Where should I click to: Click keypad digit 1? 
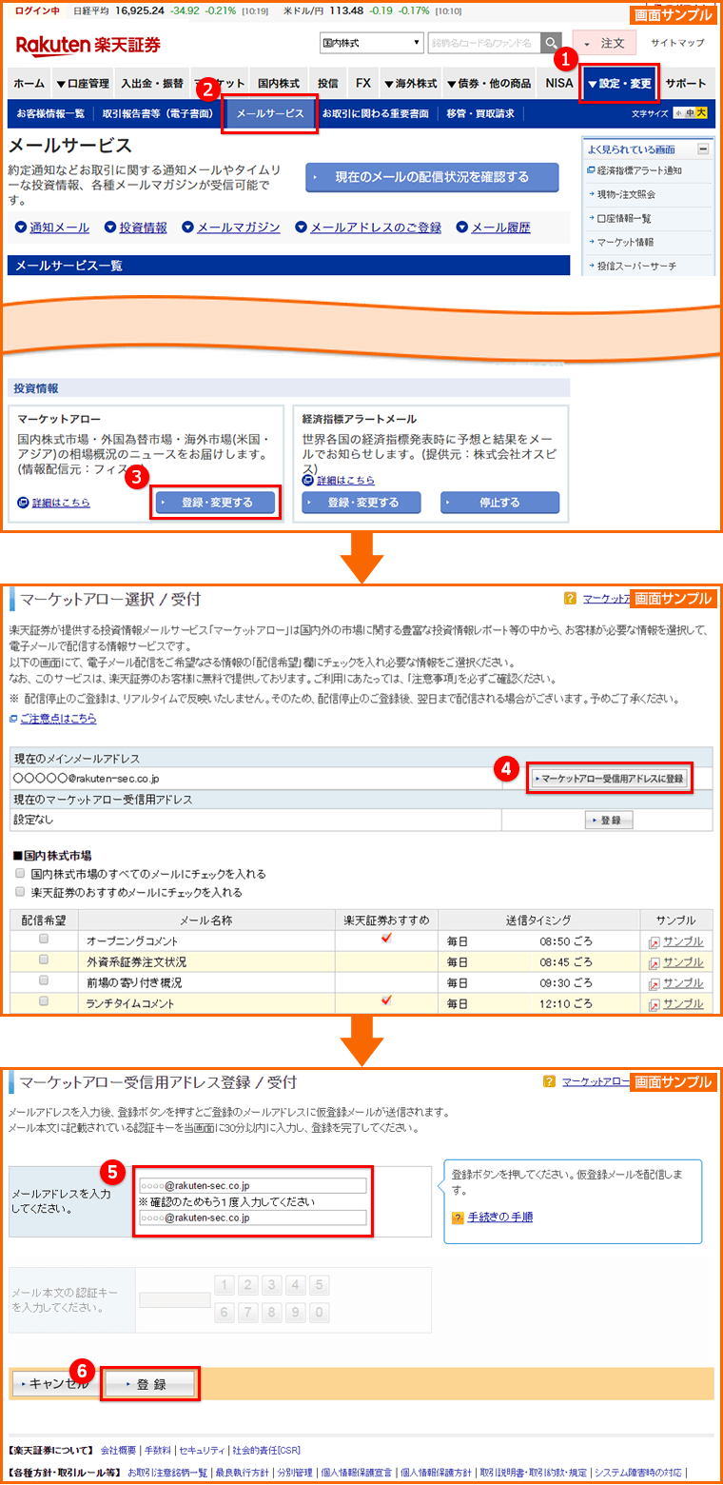225,1285
